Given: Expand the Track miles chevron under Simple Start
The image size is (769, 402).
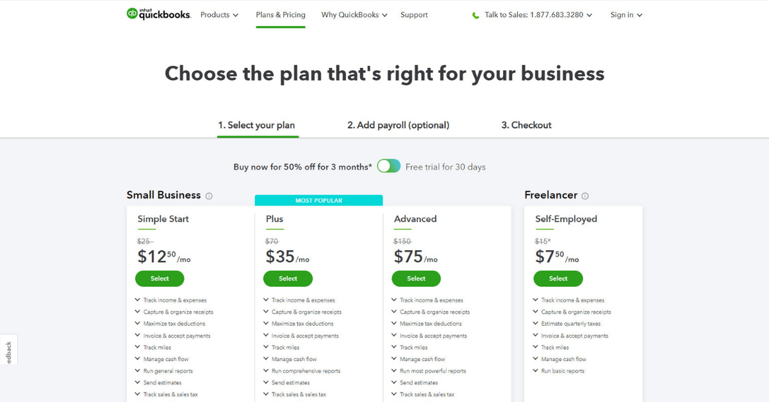Looking at the screenshot, I should pos(138,348).
